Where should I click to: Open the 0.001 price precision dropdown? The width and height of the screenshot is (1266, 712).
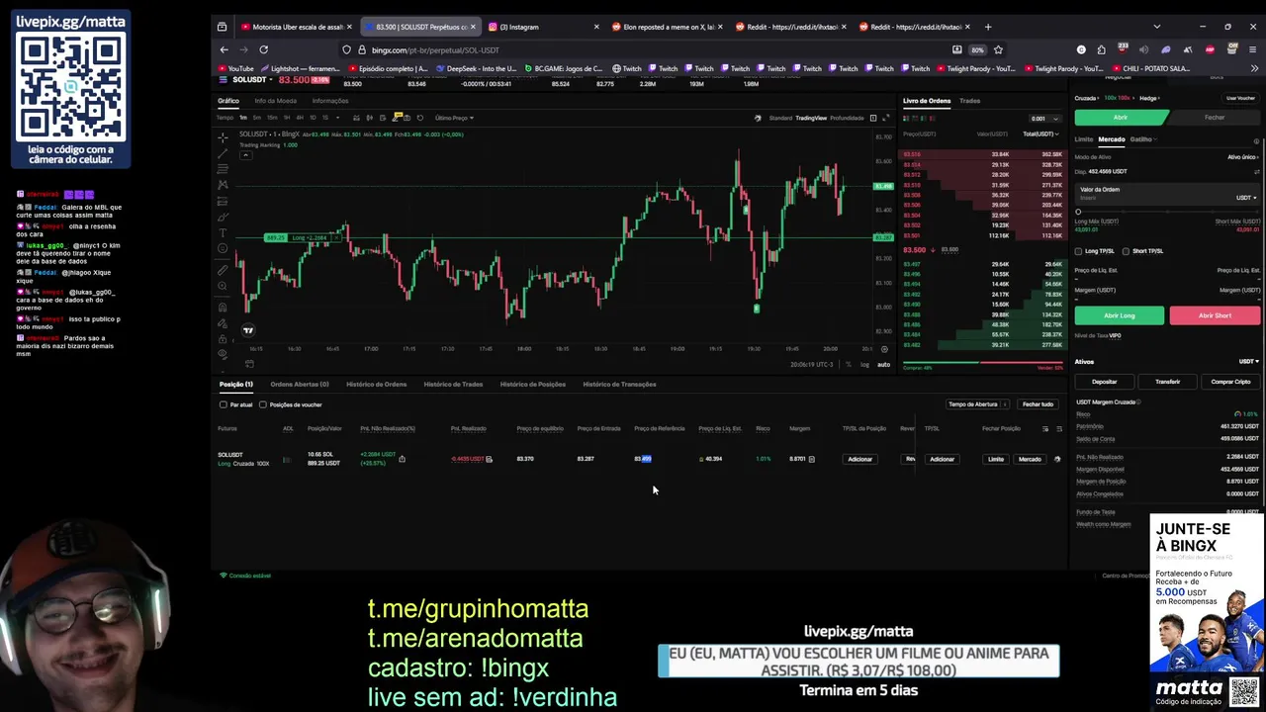click(x=1044, y=119)
